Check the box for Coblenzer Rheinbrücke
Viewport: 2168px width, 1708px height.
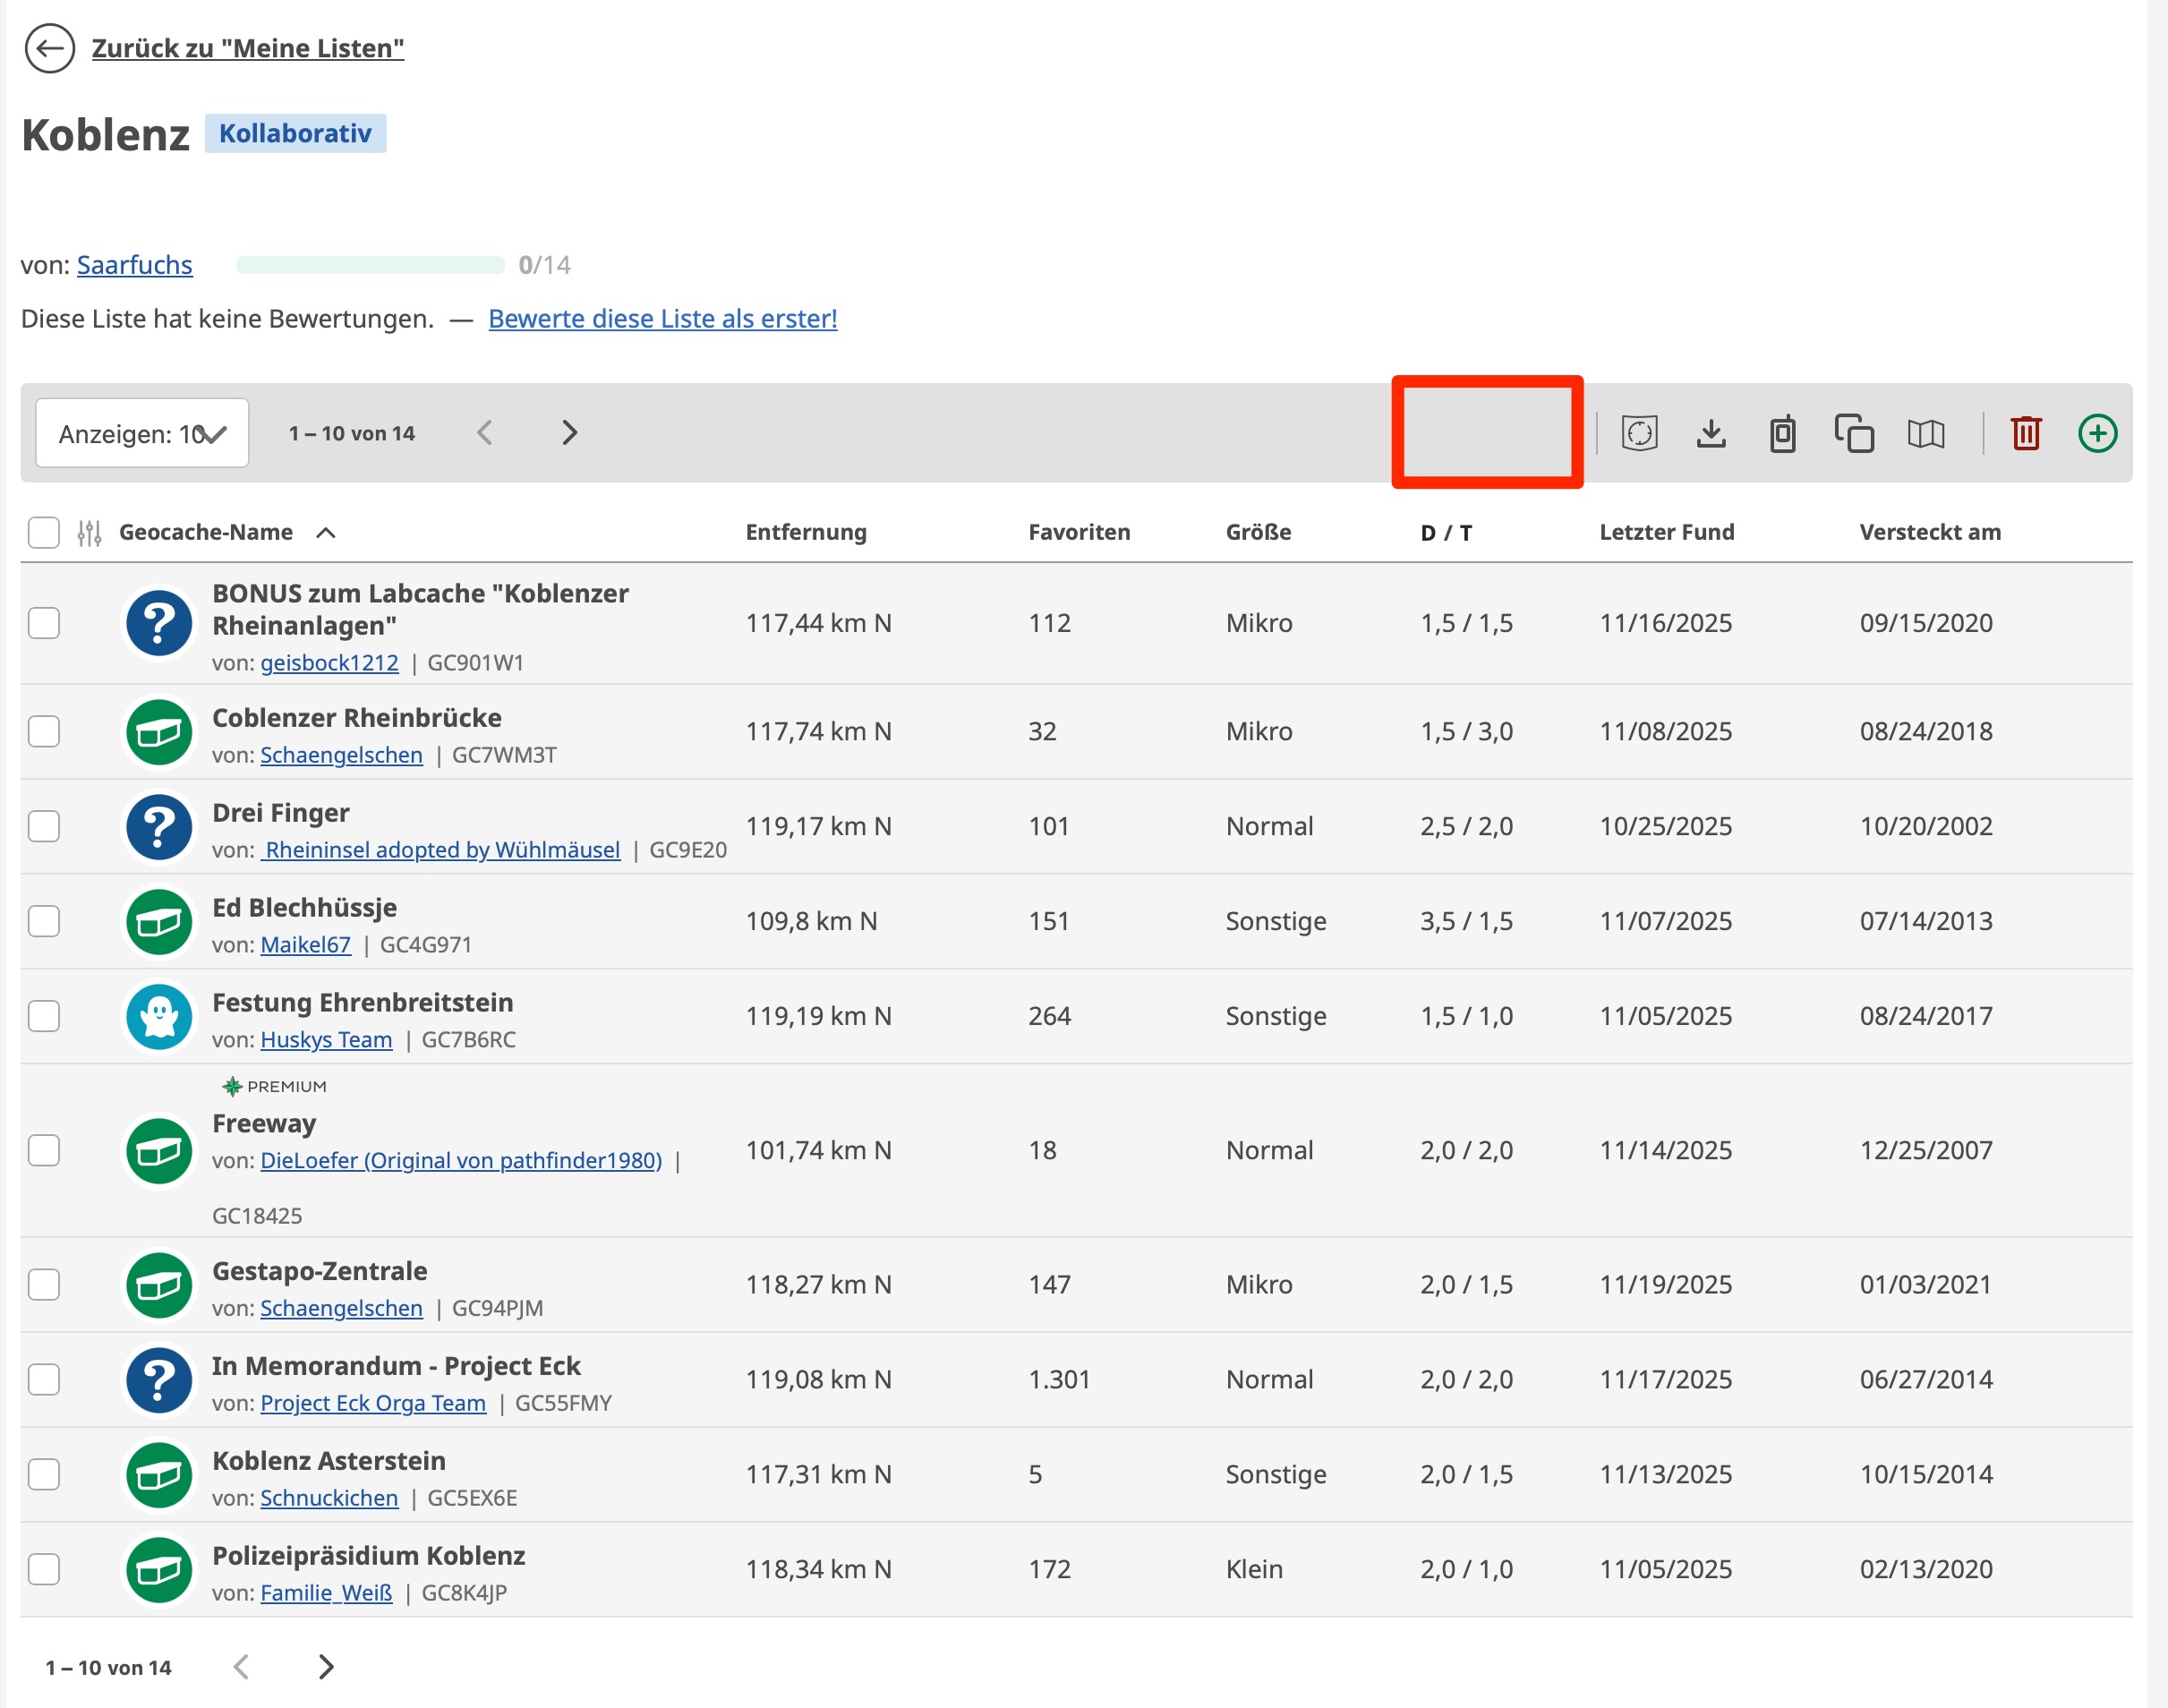coord(44,731)
